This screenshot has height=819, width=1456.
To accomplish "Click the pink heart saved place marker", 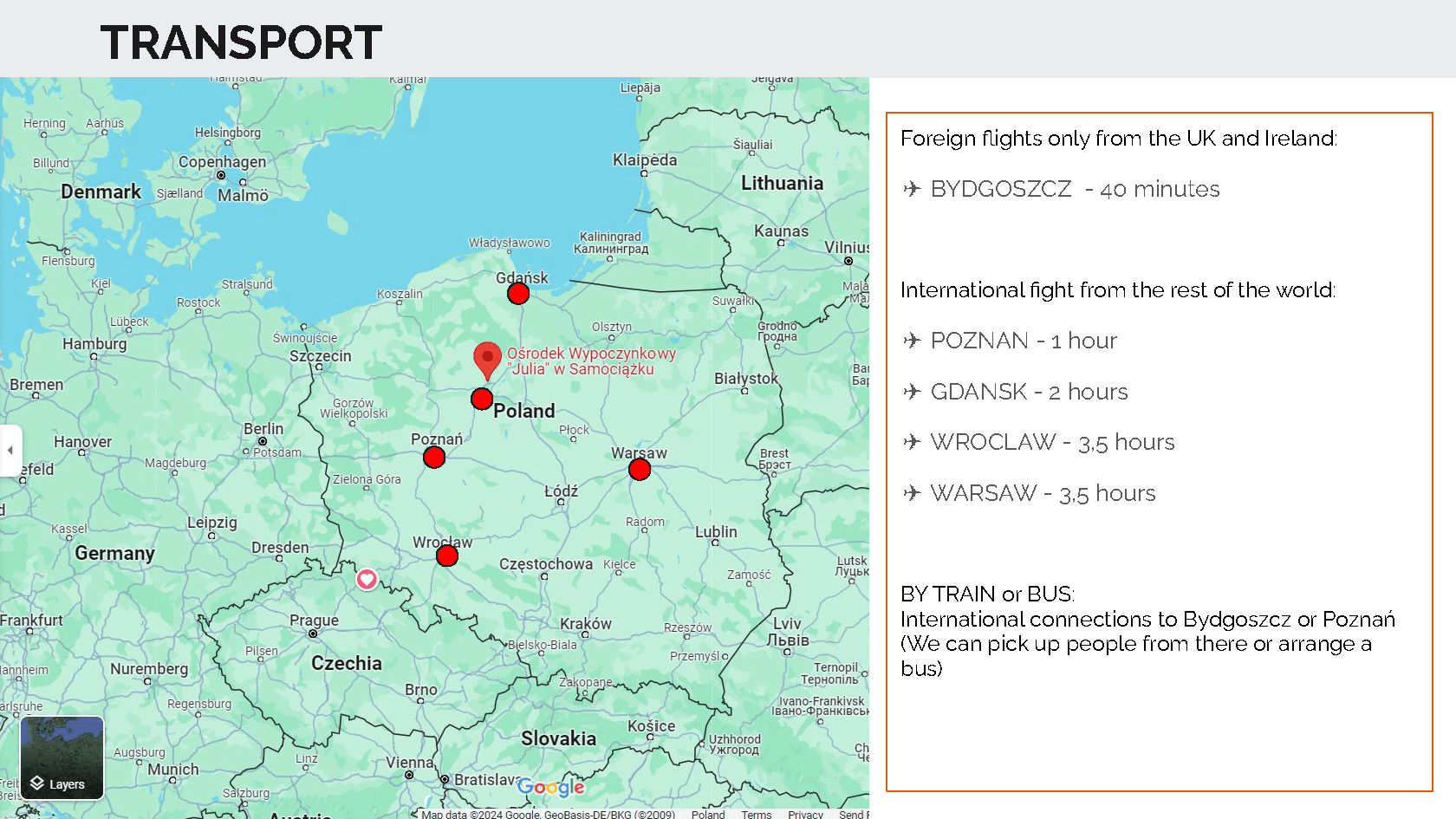I will pyautogui.click(x=367, y=579).
